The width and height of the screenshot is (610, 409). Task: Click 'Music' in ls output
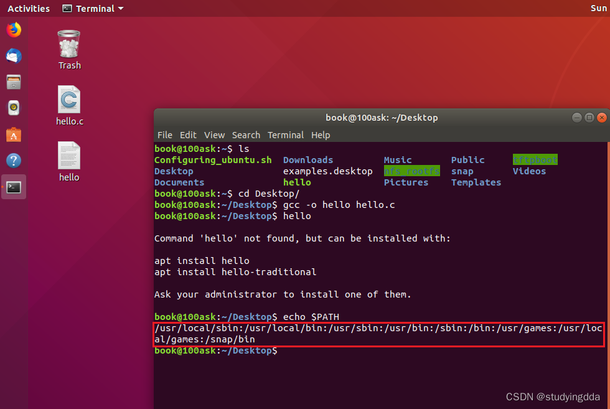click(x=398, y=160)
